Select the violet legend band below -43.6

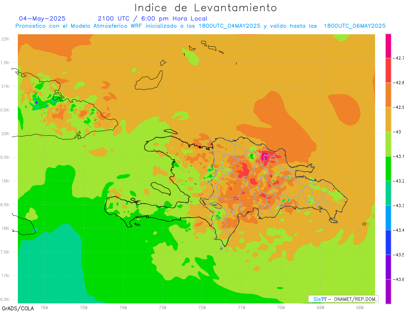pyautogui.click(x=388, y=291)
